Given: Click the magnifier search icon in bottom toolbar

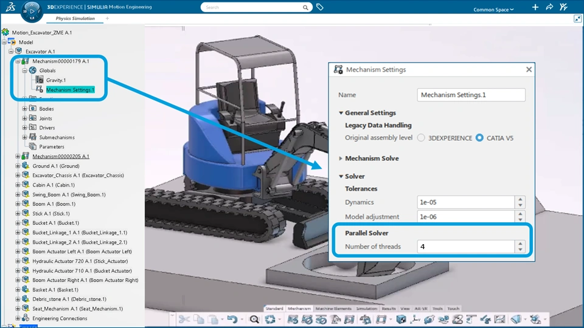Looking at the screenshot, I should click(x=254, y=319).
